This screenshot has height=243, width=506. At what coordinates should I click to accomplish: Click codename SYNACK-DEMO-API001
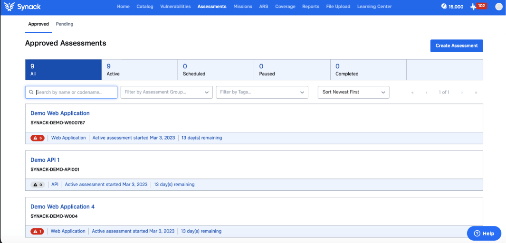[x=55, y=169]
